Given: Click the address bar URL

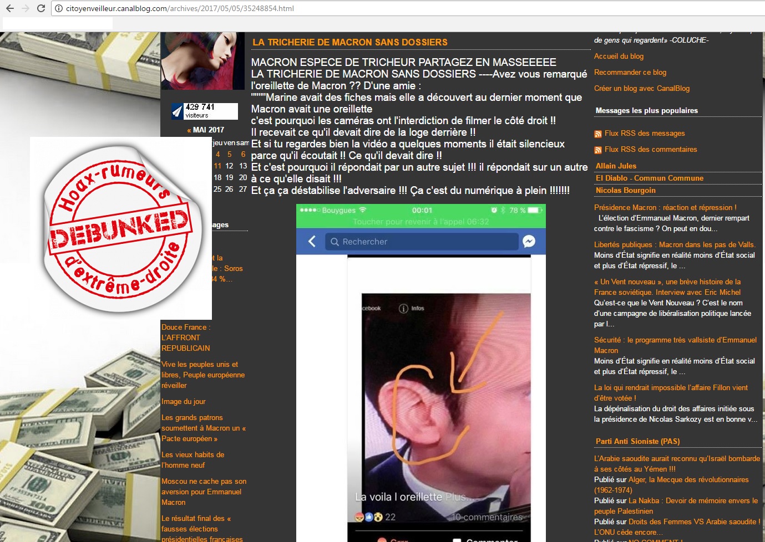Looking at the screenshot, I should (x=180, y=8).
